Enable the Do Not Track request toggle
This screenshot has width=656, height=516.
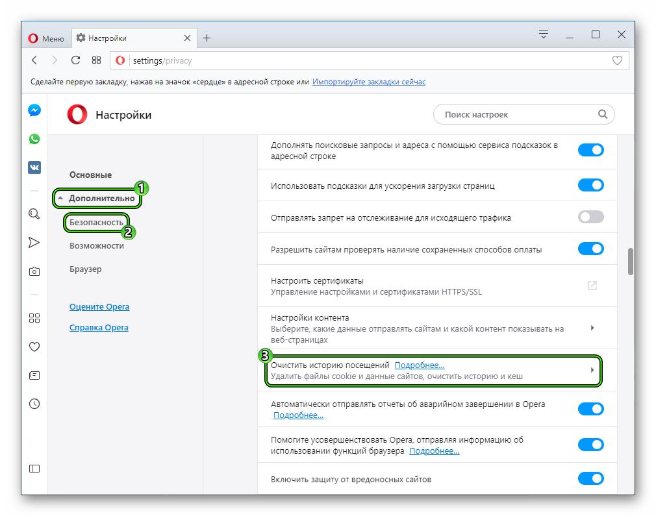pyautogui.click(x=591, y=217)
